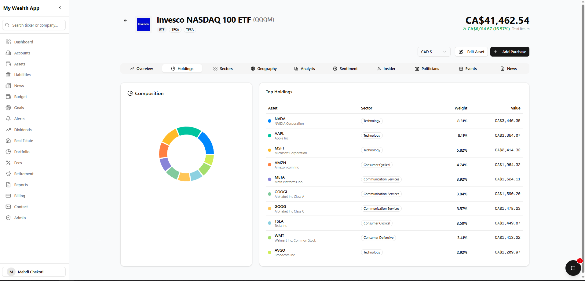Select the Holdings tab
The width and height of the screenshot is (585, 281).
point(182,68)
